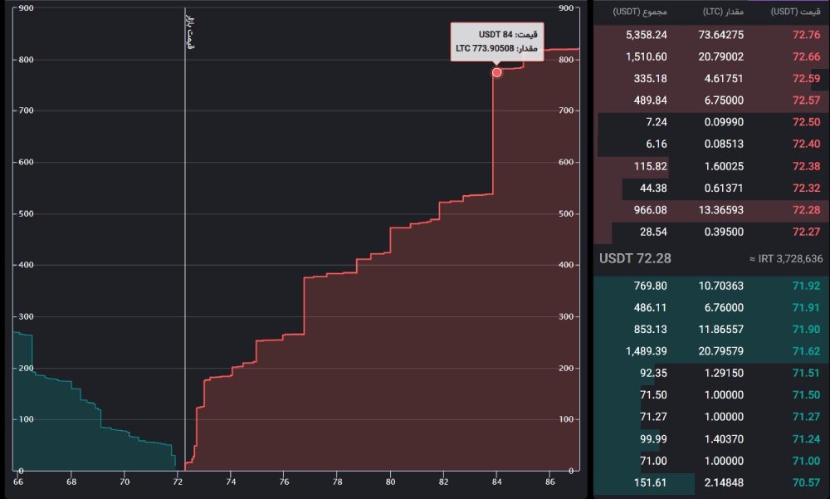Select the buy order row with amount 20.79579

710,351
